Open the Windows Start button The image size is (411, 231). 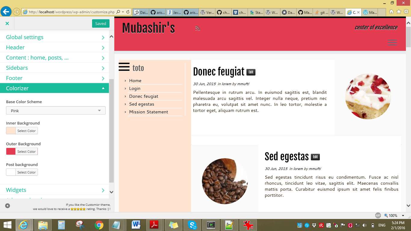(x=7, y=225)
